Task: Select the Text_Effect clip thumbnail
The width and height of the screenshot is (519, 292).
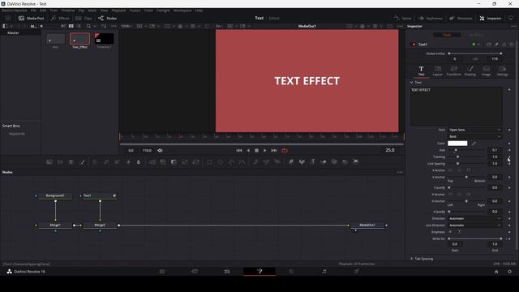Action: point(79,39)
